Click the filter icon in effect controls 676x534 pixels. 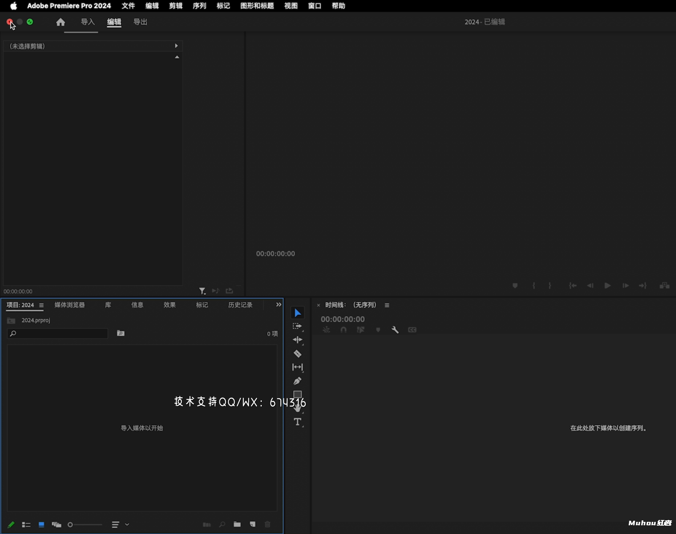click(202, 291)
